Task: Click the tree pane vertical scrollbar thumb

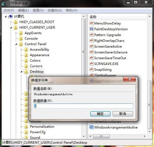Action: coord(83,47)
